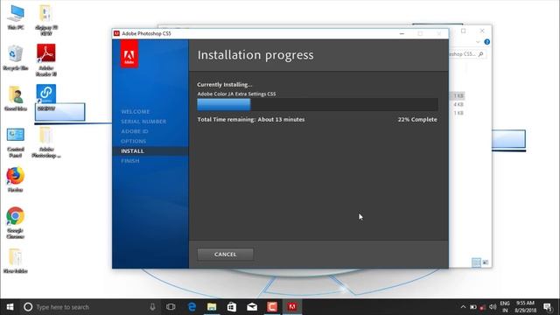Screen dimensions: 560x315
Task: Click the 'Currently Installing...' label
Action: [224, 85]
